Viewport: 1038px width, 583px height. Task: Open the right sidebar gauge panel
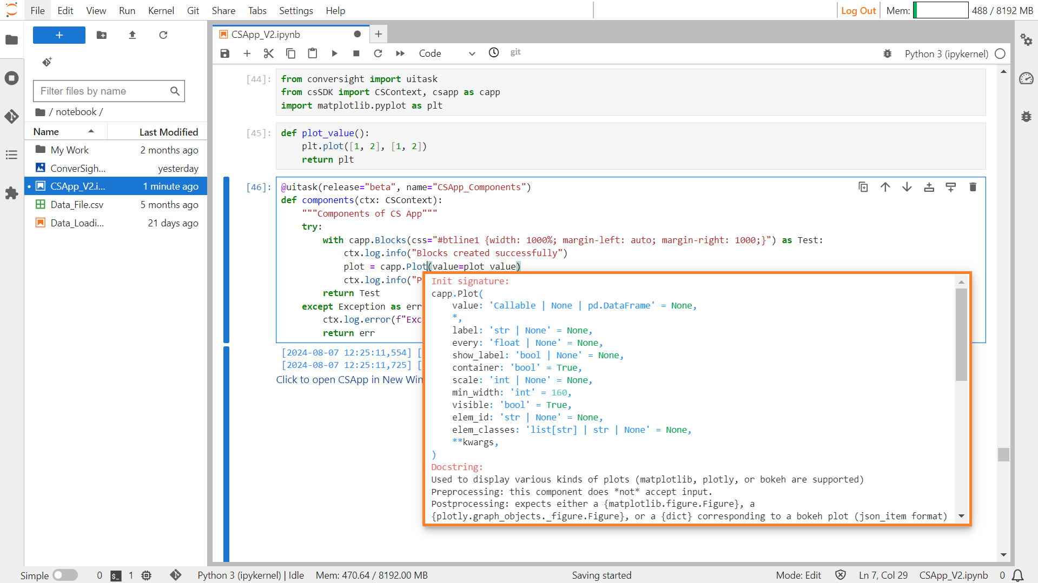pos(1026,78)
